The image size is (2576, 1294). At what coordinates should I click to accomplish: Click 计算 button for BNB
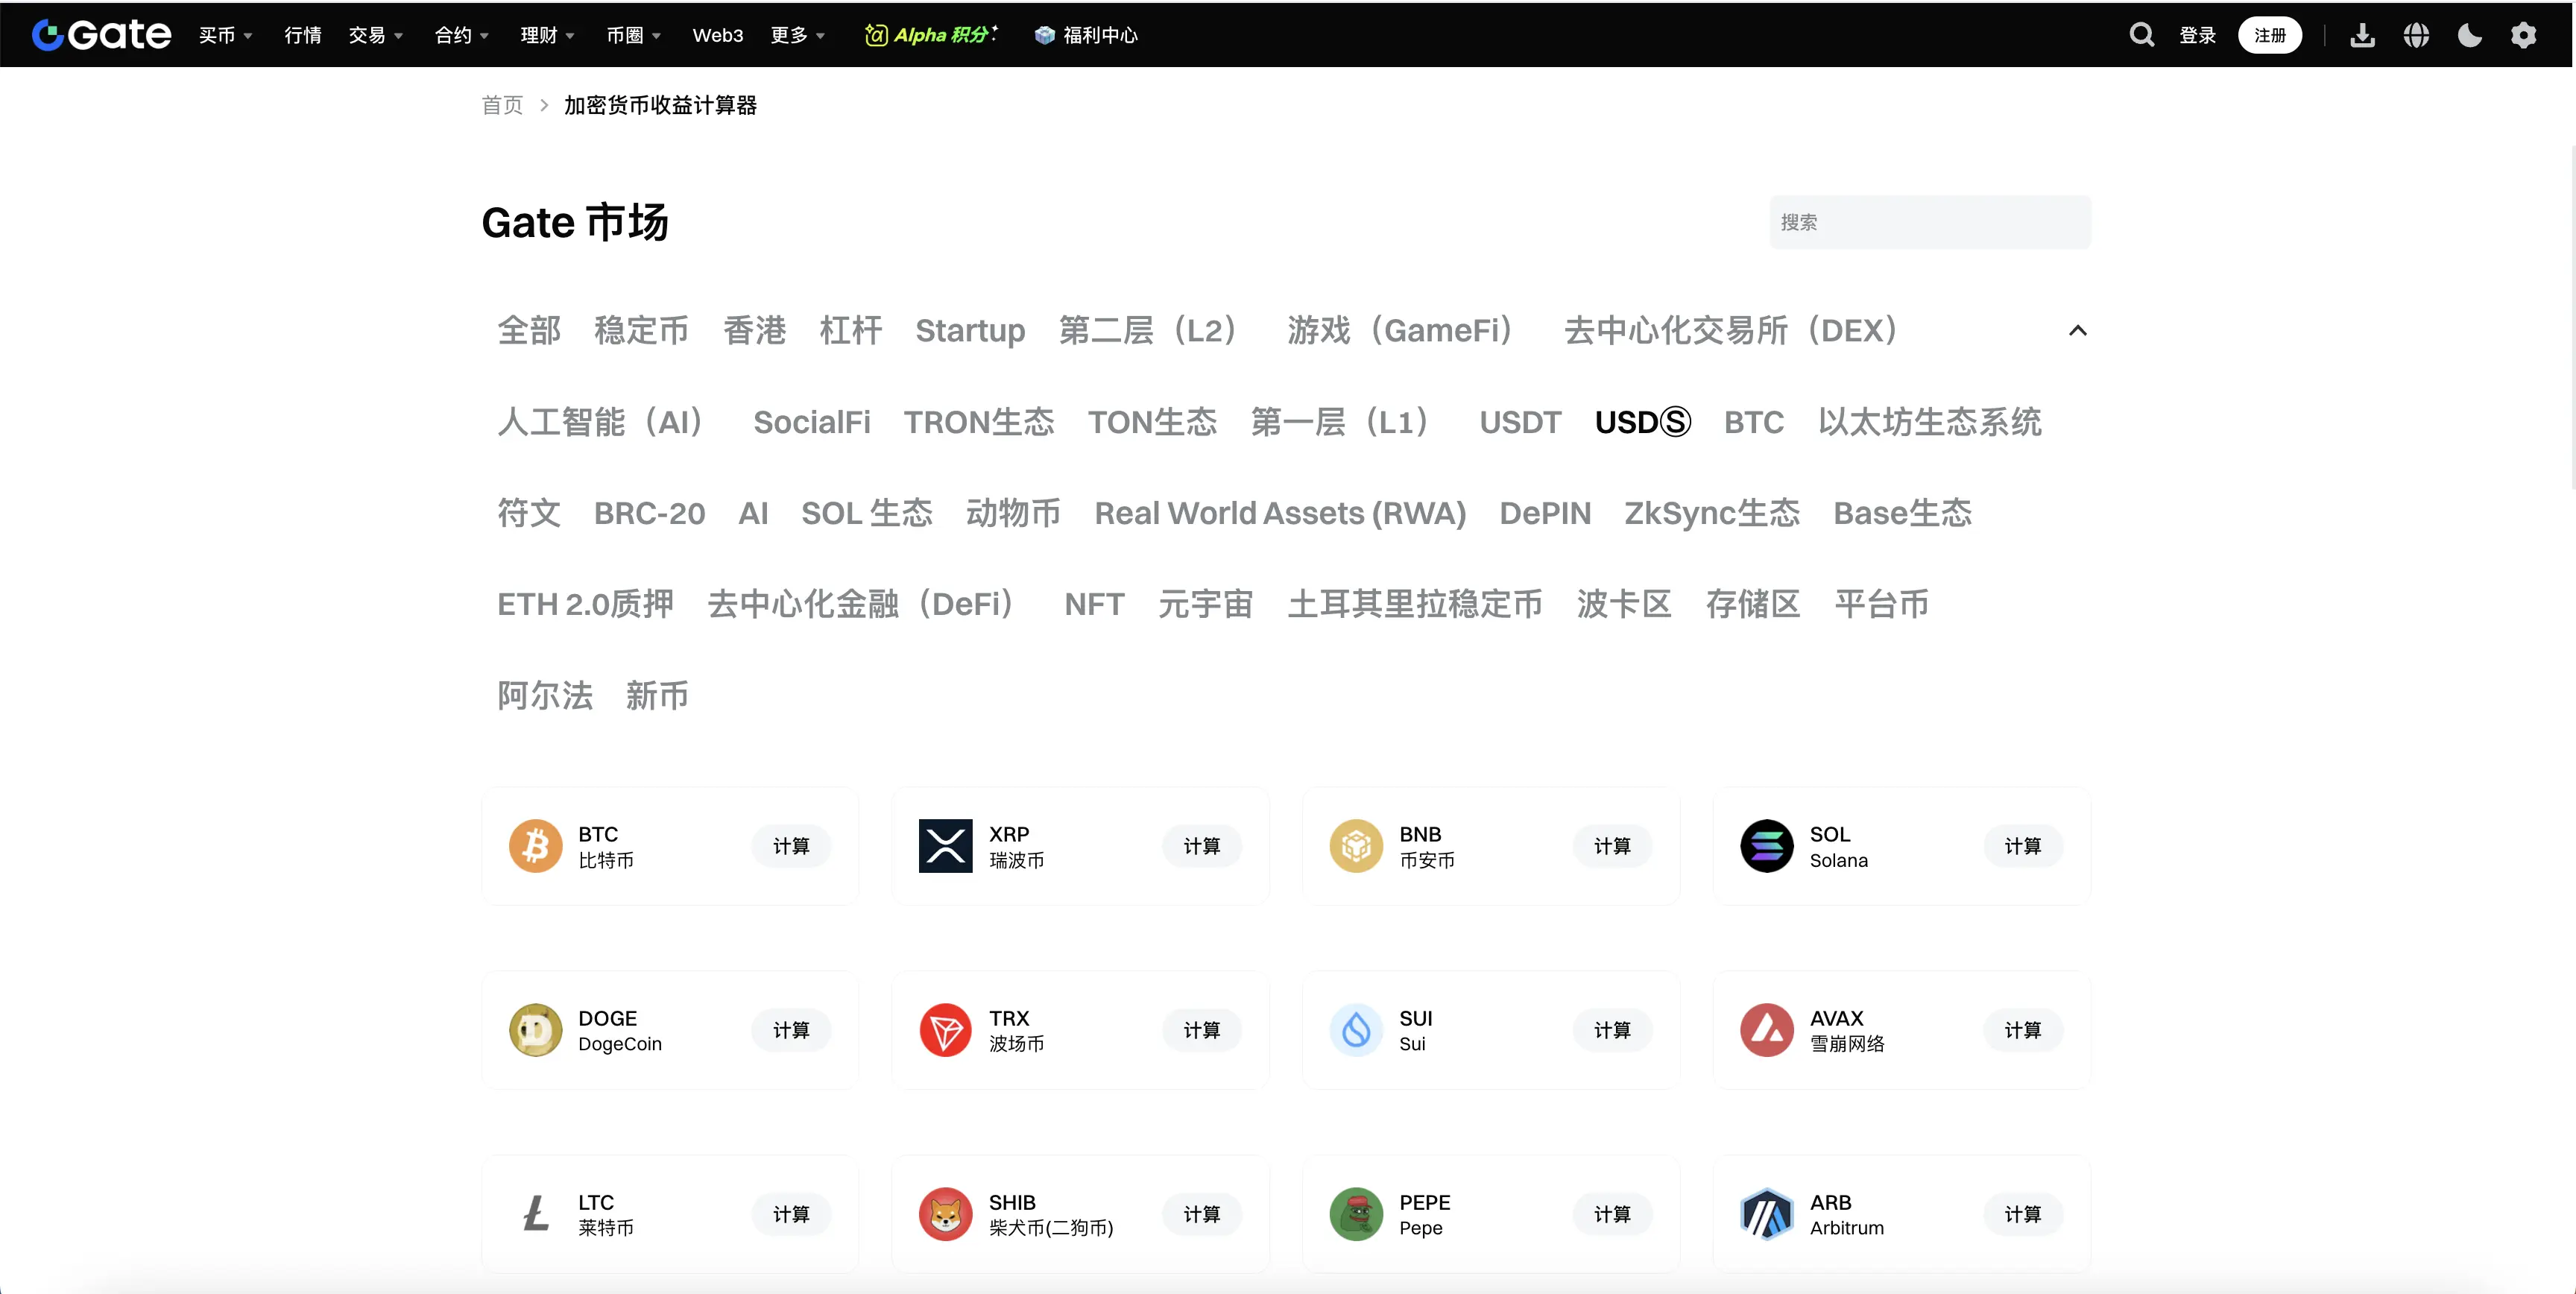pos(1612,846)
